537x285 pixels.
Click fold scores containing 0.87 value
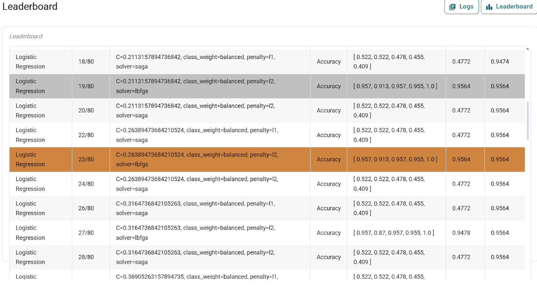[x=394, y=233]
